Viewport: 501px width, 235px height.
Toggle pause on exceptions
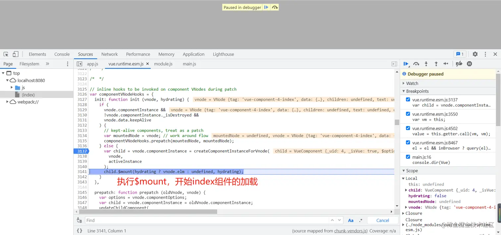(470, 64)
